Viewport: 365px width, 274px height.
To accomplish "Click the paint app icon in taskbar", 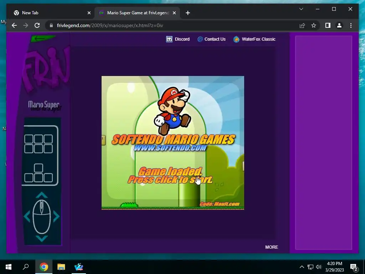I will [x=79, y=267].
